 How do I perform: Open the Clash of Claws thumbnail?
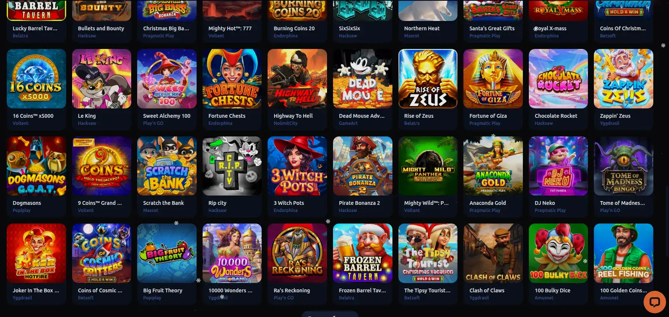click(x=493, y=253)
